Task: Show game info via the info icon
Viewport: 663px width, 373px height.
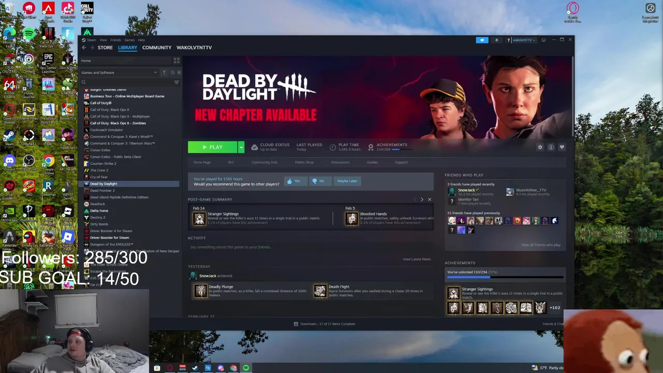Action: [551, 147]
